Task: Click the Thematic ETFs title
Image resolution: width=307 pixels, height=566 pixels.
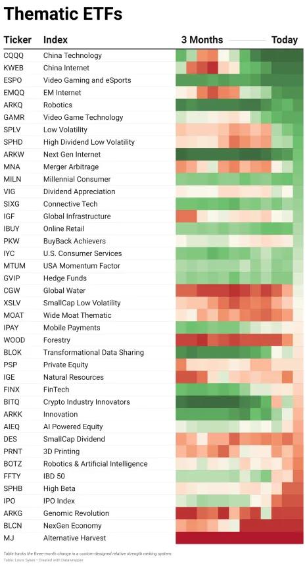Action: pos(63,14)
